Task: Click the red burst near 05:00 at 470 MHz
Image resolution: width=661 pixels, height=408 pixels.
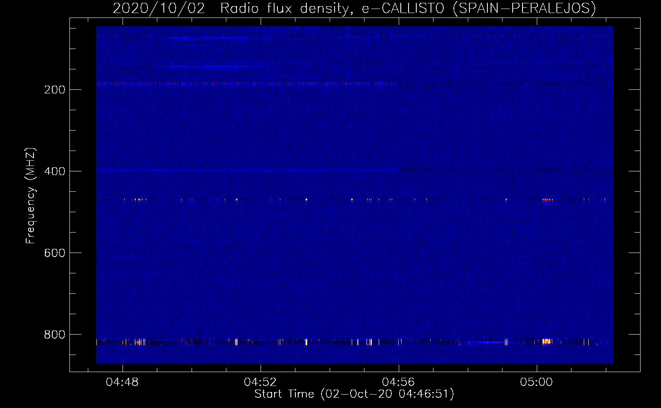Action: point(547,200)
